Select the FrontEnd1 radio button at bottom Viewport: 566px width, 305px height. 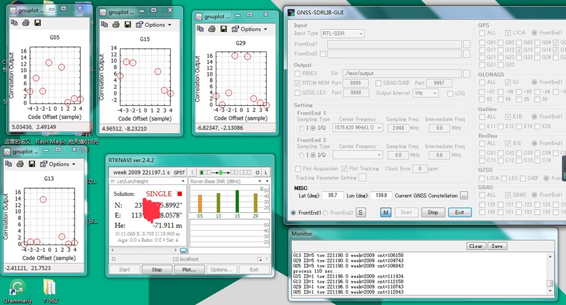293,213
